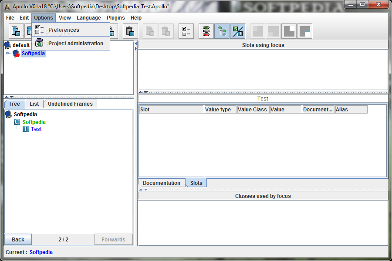Screen dimensions: 392x261
Task: Click the Value column header
Action: tap(286, 109)
